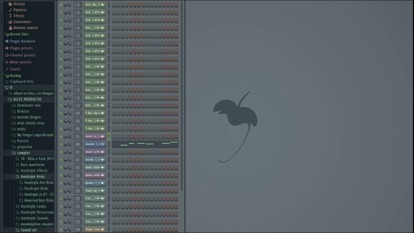The image size is (414, 233).
Task: Select the Cras.._7 #5 channel button
Action: click(95, 214)
